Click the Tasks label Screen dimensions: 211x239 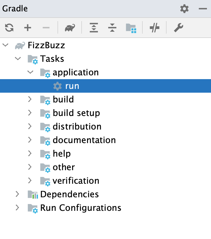[52, 59]
